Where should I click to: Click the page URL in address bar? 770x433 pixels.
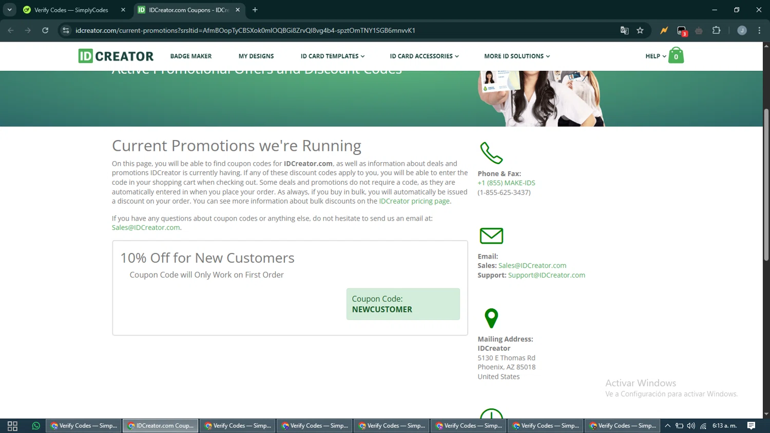[245, 30]
